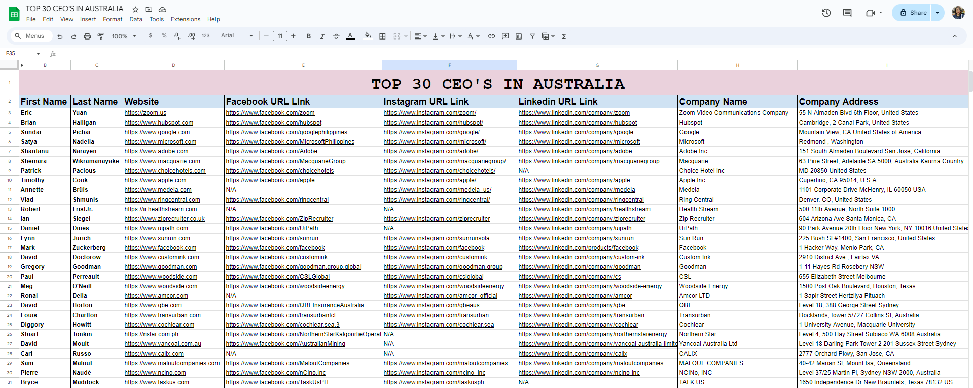The image size is (973, 388).
Task: Open the Insert menu
Action: click(88, 19)
